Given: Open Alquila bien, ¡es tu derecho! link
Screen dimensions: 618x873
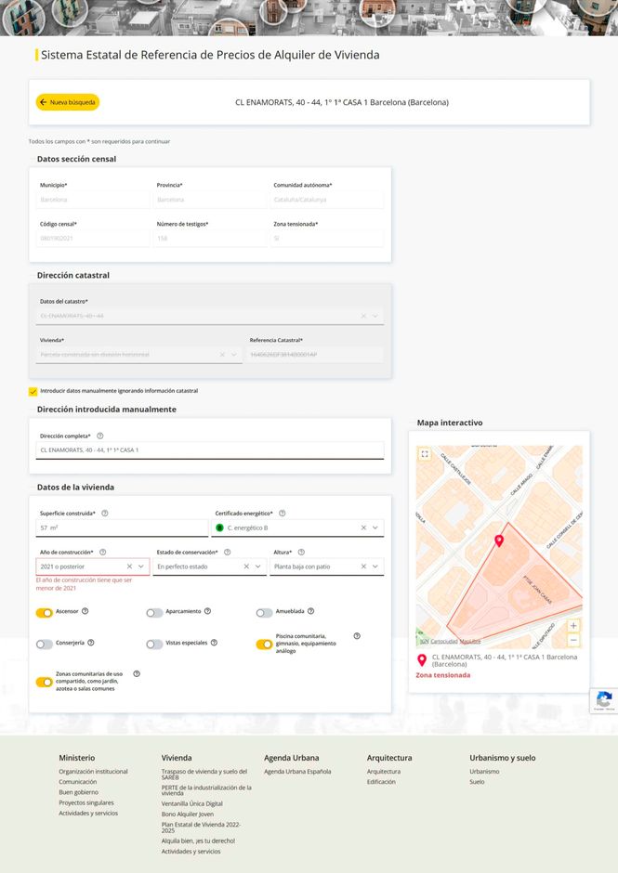Looking at the screenshot, I should click(198, 840).
